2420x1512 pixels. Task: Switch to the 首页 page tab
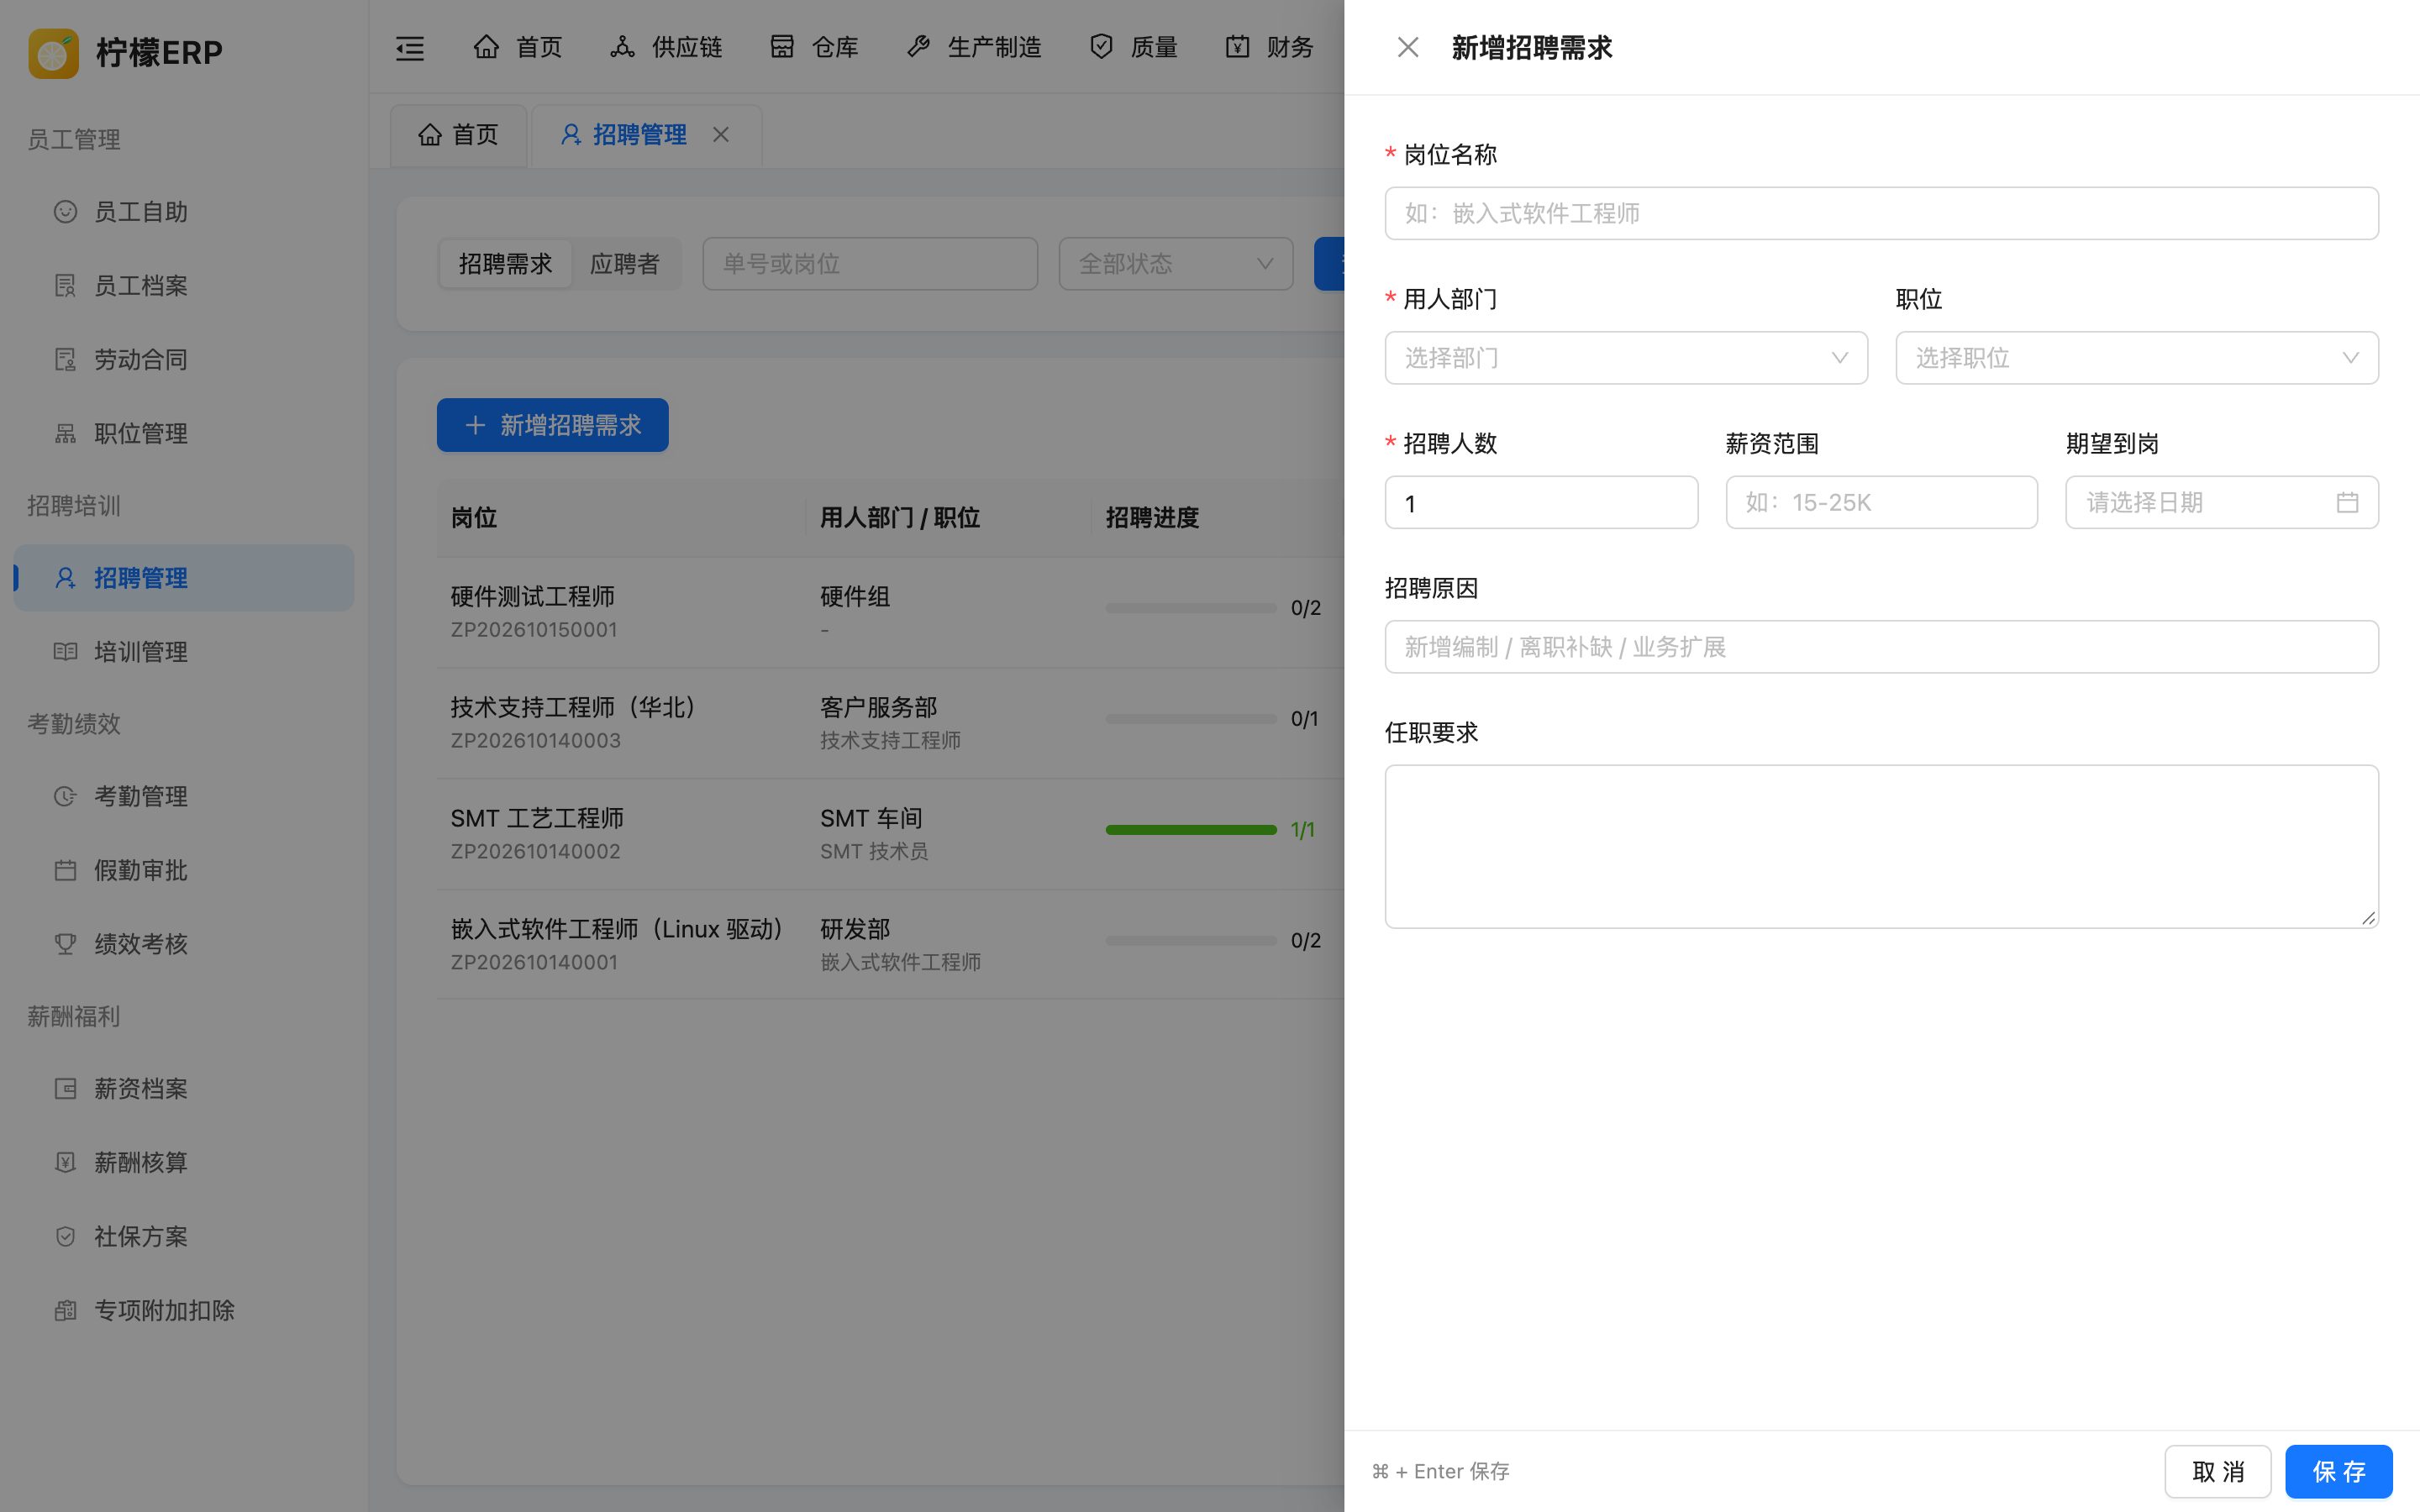point(458,135)
